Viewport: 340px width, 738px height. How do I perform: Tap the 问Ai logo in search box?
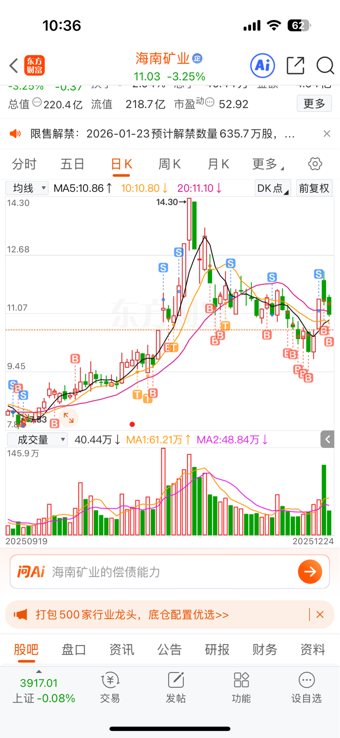click(x=31, y=572)
